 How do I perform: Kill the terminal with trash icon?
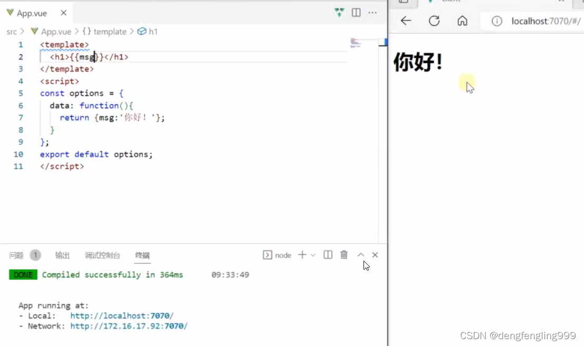pos(344,255)
